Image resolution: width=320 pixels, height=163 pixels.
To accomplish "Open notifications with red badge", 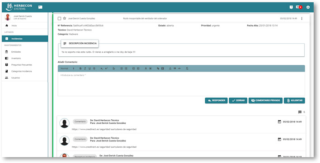I will pyautogui.click(x=299, y=7).
